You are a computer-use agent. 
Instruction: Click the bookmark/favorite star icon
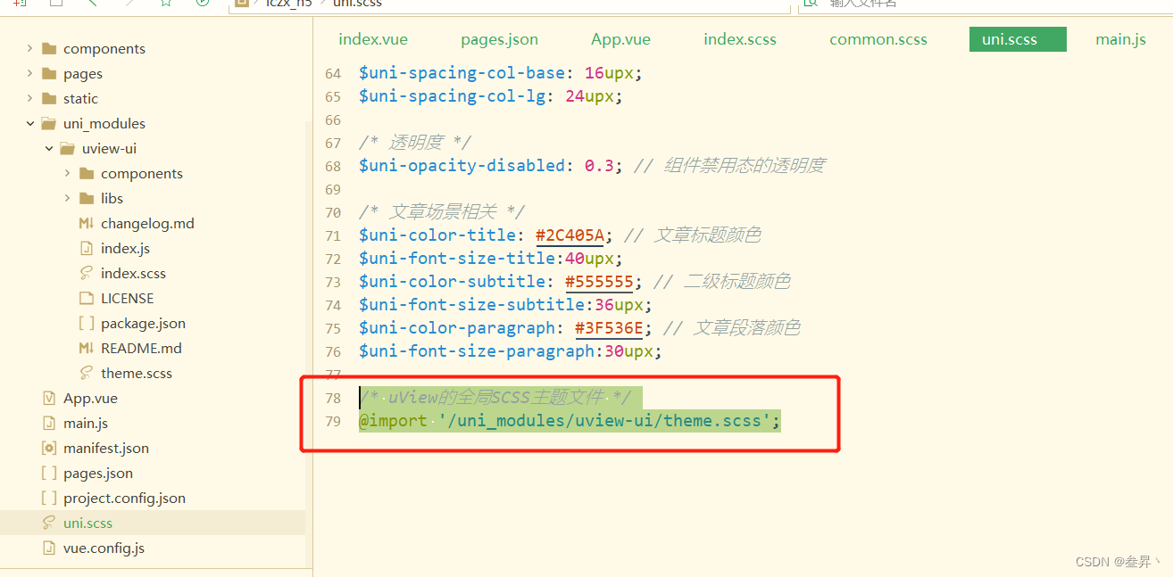166,4
